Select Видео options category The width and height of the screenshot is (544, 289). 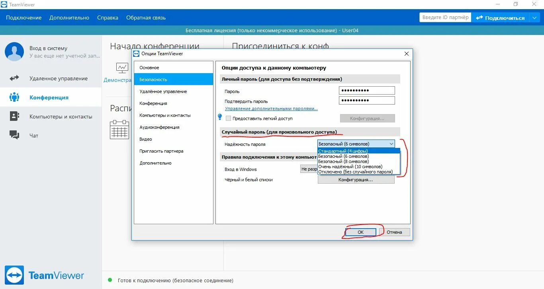coord(174,139)
